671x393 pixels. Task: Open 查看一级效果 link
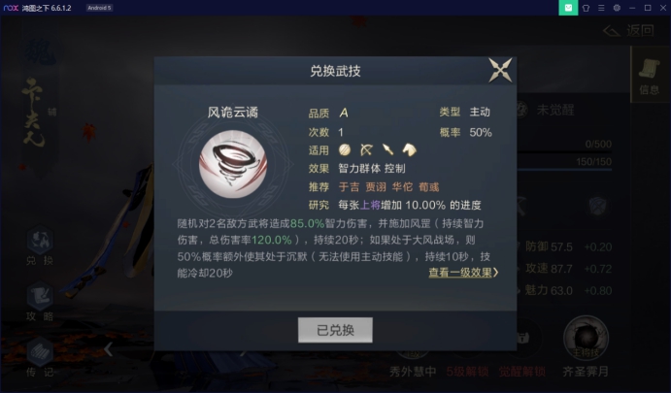coord(463,273)
